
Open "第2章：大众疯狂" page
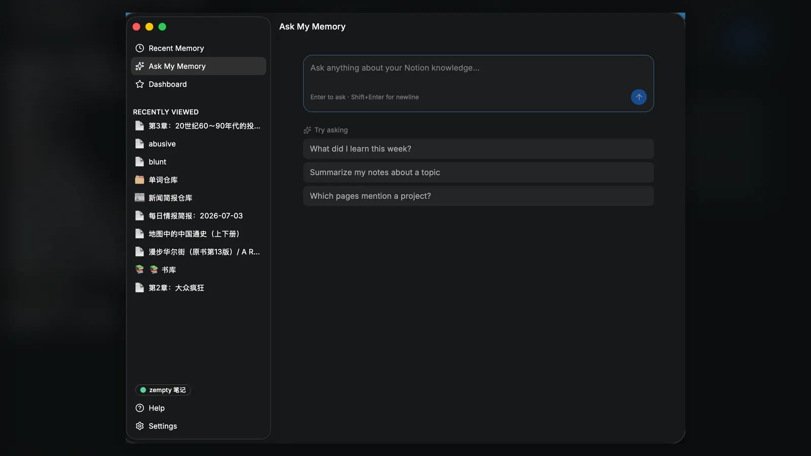pos(198,288)
